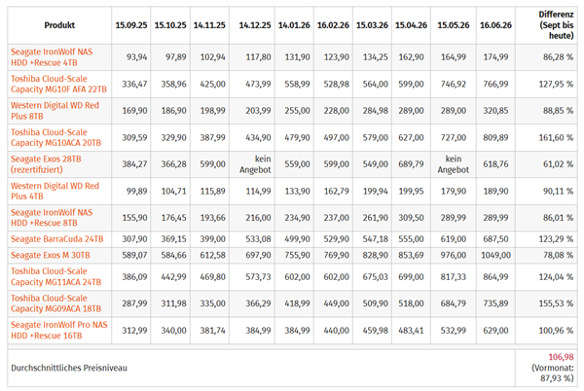Select the Seagate Exos 28TB (rezertifiziert) link
The width and height of the screenshot is (584, 391).
tap(46, 164)
